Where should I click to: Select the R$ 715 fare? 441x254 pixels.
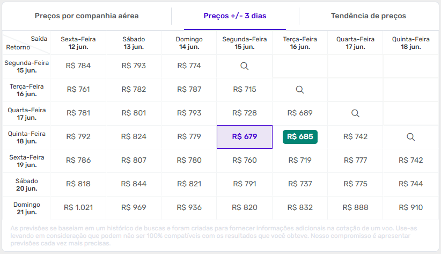[x=245, y=90]
